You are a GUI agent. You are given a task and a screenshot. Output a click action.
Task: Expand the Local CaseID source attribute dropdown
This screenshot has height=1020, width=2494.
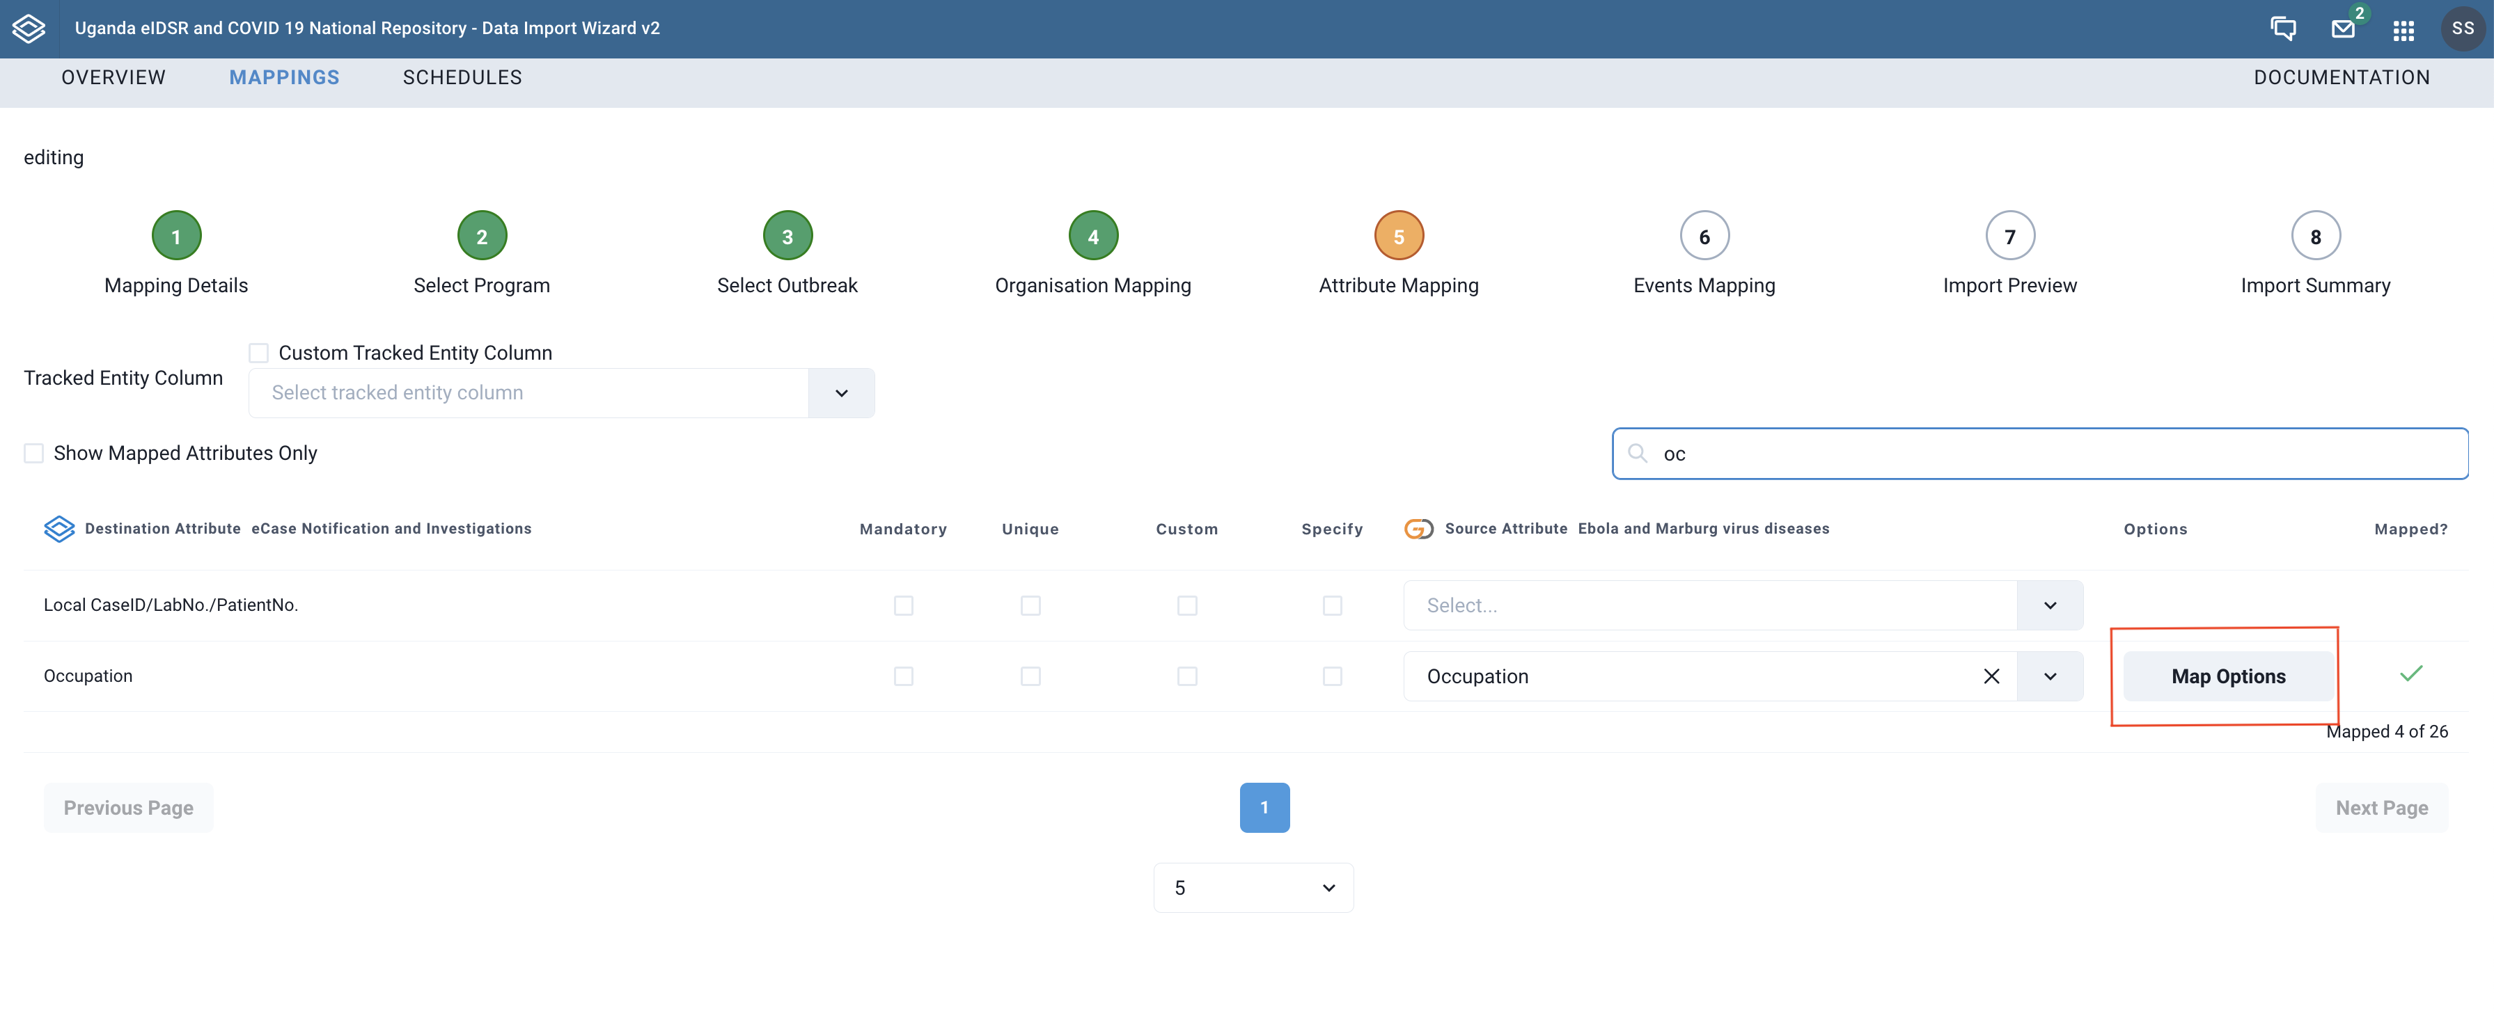2053,604
